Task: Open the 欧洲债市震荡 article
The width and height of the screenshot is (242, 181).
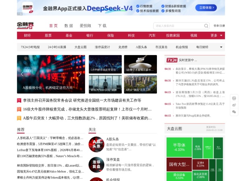Action: point(50,144)
